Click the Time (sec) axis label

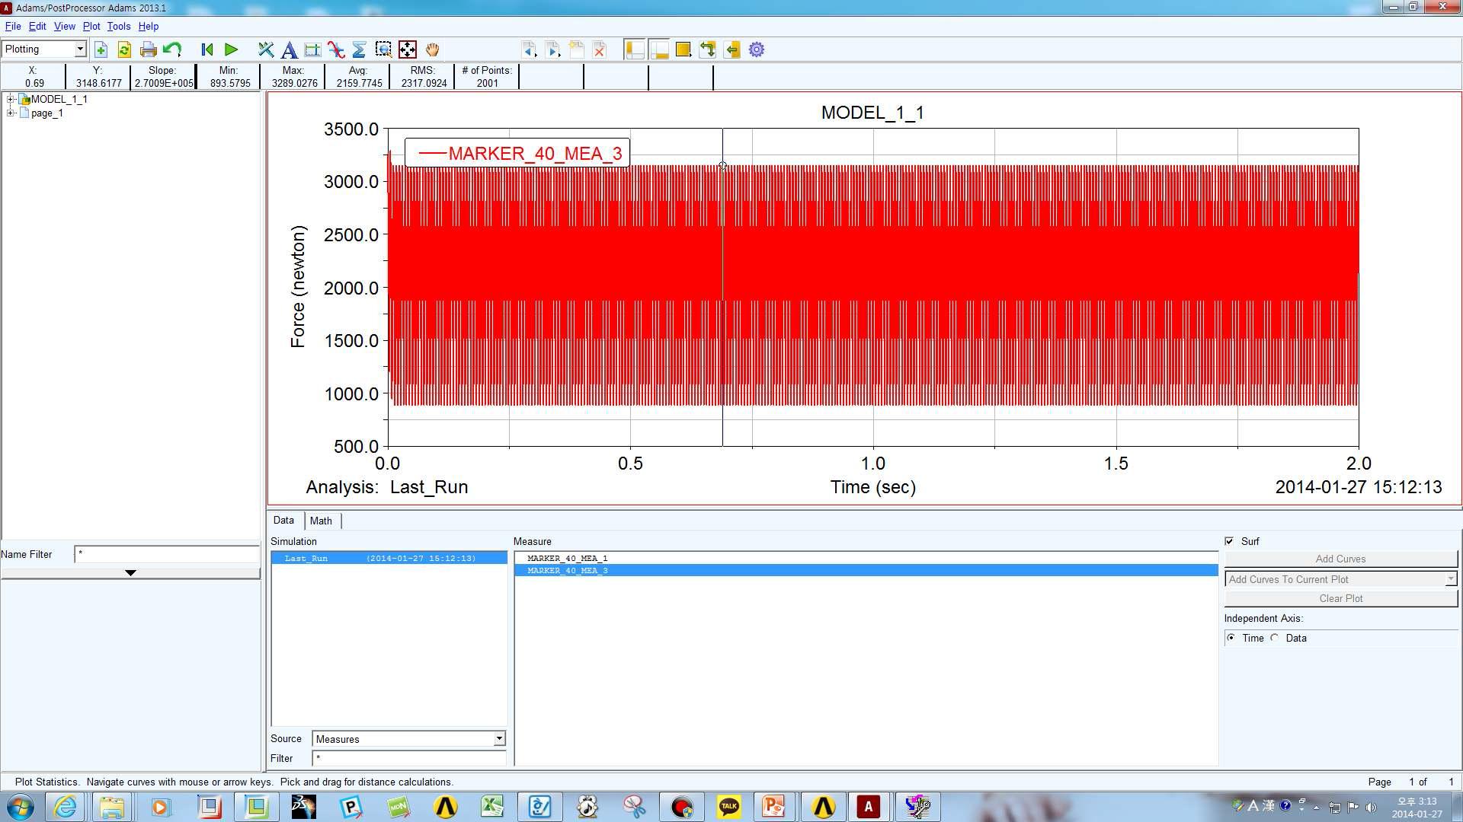tap(873, 487)
